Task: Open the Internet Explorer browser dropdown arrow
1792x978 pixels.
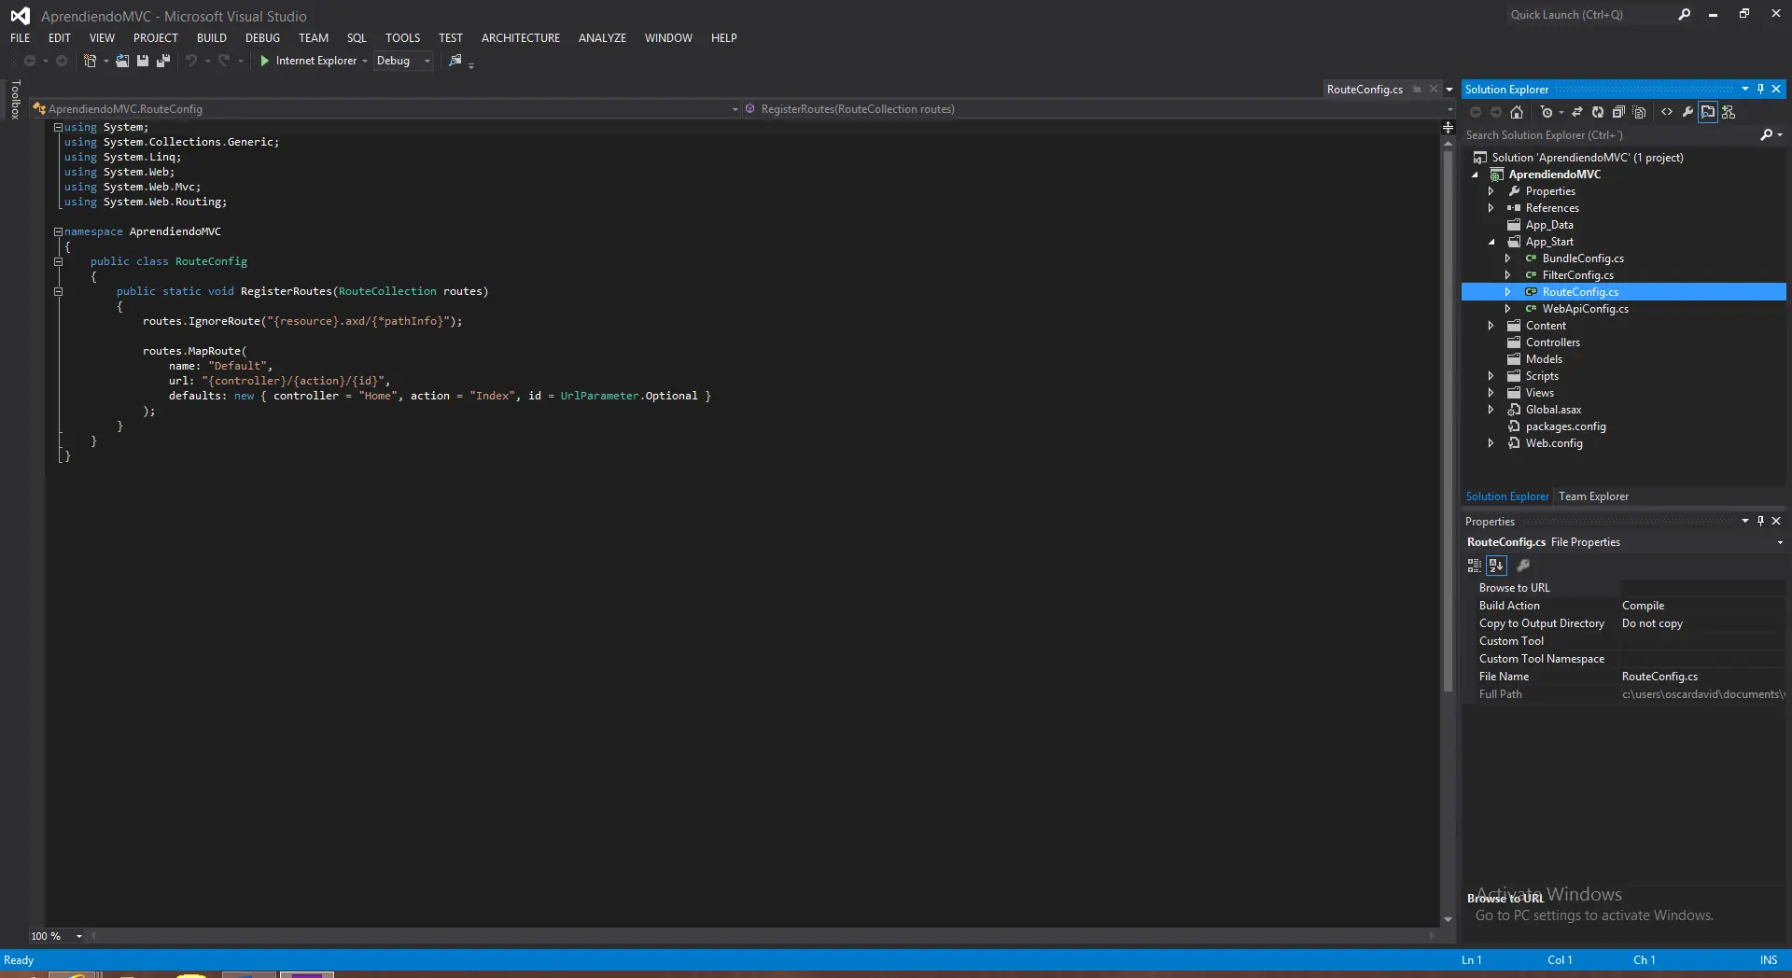Action: tap(365, 61)
